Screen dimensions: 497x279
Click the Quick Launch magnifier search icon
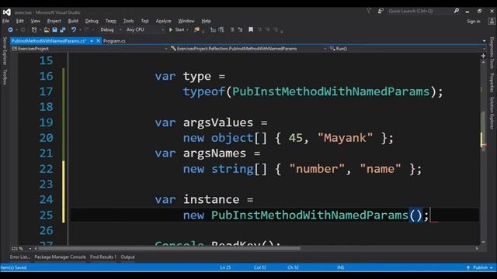[x=457, y=11]
